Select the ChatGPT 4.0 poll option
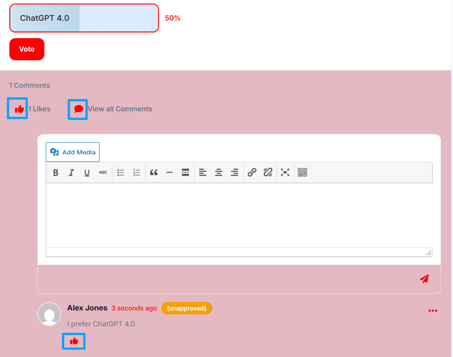Viewport: 453px width, 357px height. [x=84, y=18]
